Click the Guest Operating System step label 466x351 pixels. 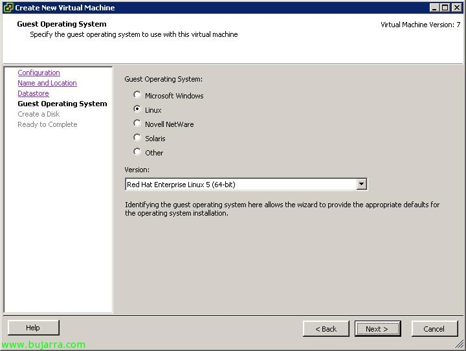click(62, 104)
